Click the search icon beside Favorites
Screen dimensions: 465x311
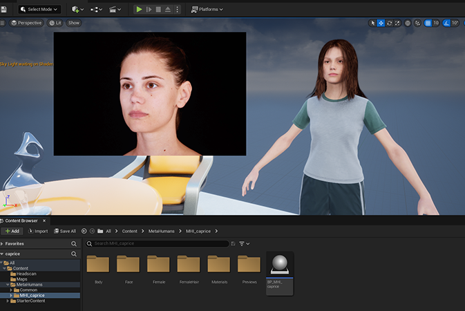click(x=74, y=244)
